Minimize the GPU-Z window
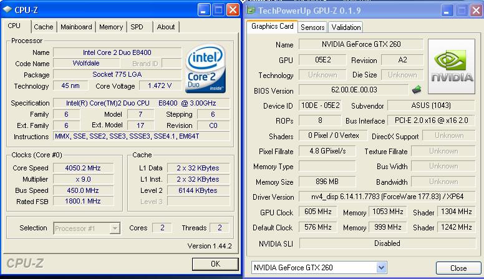Screen dimensions: 484x279 (x=447, y=11)
